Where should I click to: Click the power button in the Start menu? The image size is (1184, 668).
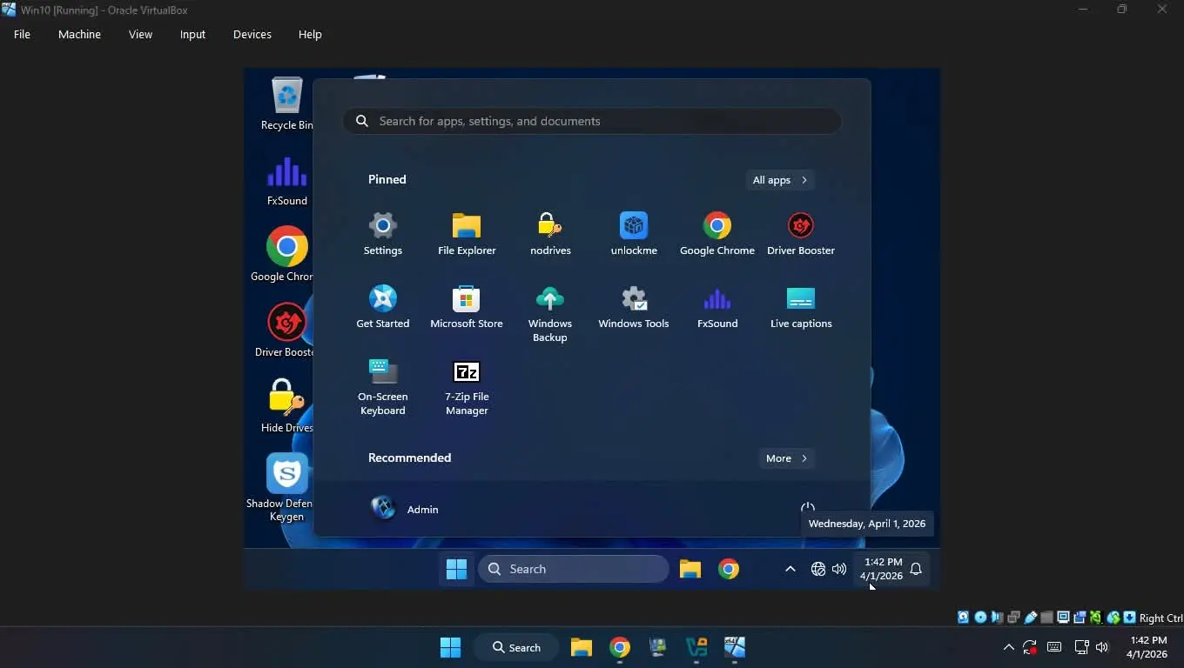click(808, 509)
